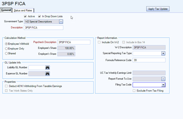Viewport: 183px width, 119px height.
Task: Select Employee Withhold calculation method
Action: click(x=7, y=44)
